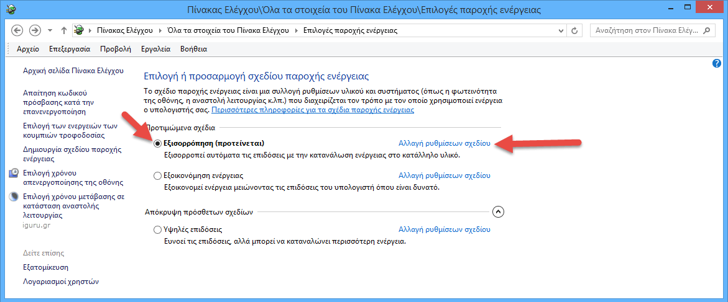Open the Αρχείο menu
Image resolution: width=728 pixels, height=302 pixels.
(x=28, y=49)
